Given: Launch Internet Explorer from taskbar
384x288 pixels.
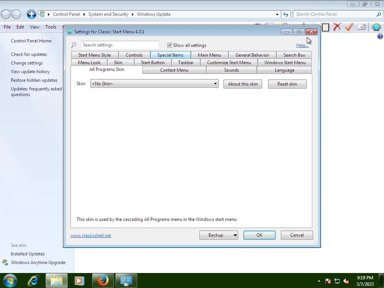Looking at the screenshot, I should click(x=33, y=280).
